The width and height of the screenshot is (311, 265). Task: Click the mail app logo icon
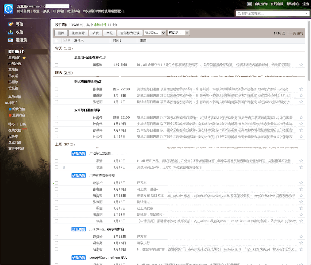click(x=9, y=9)
